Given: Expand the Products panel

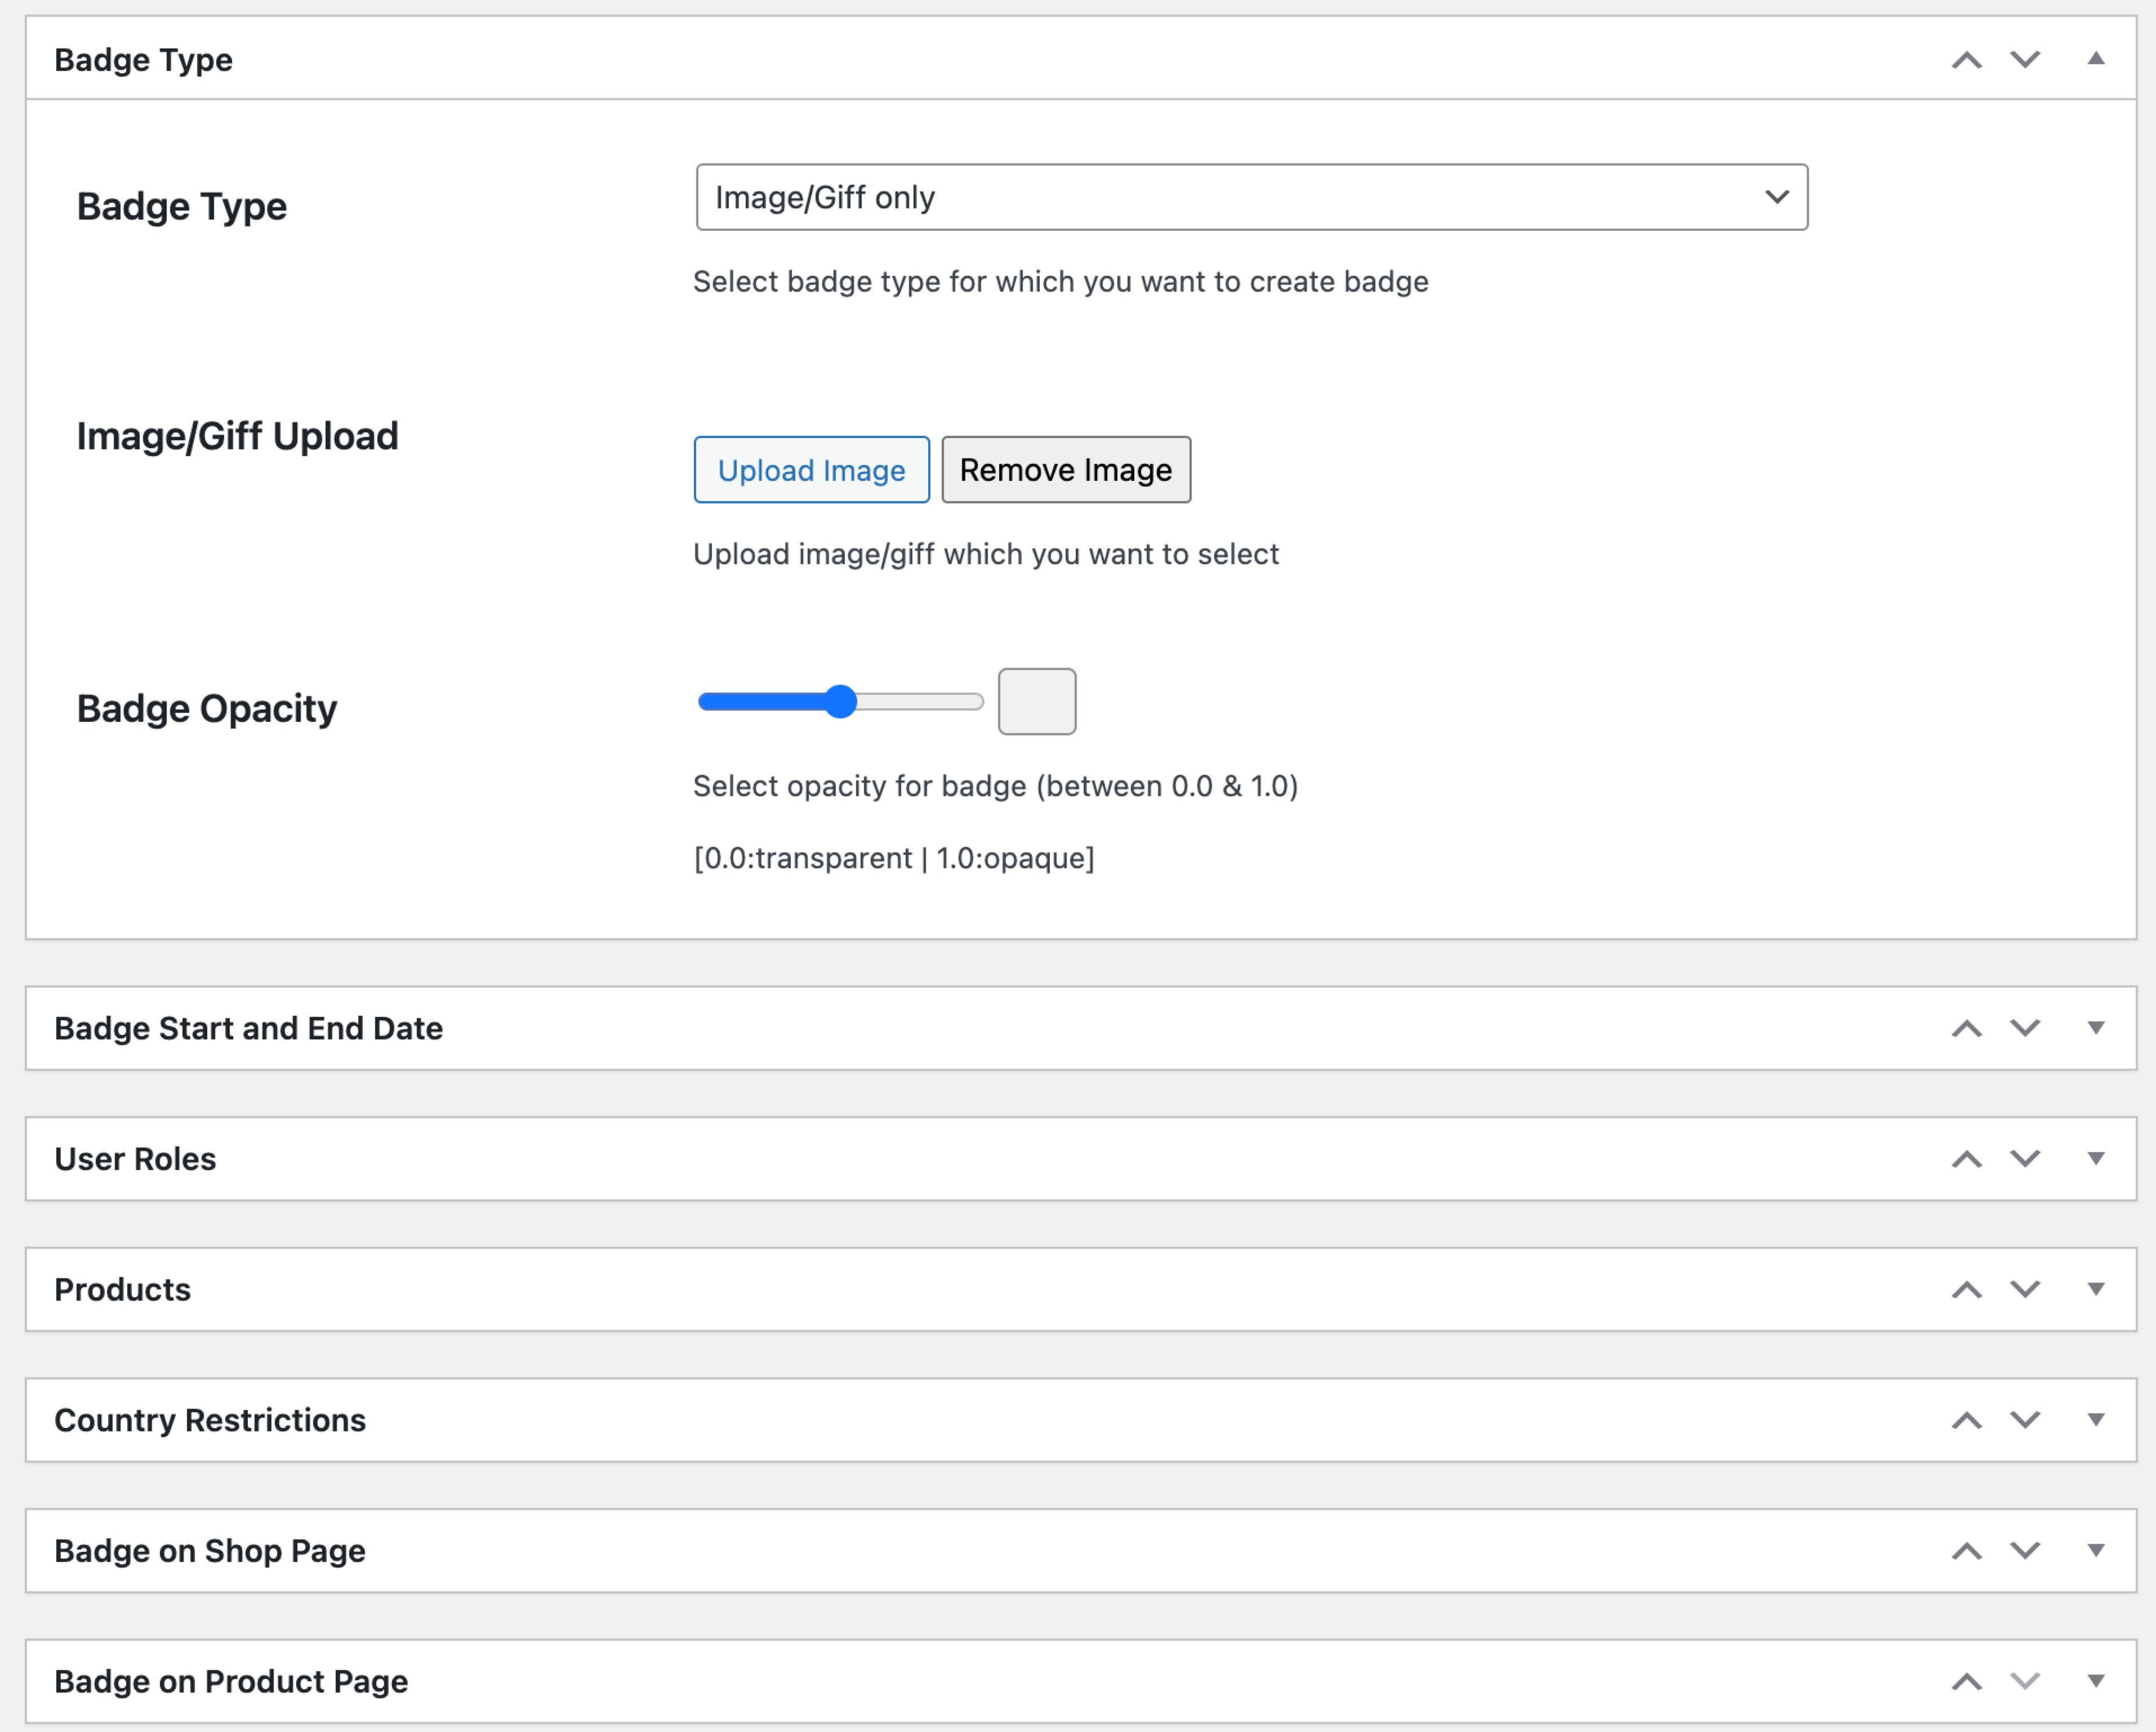Looking at the screenshot, I should pos(2095,1289).
